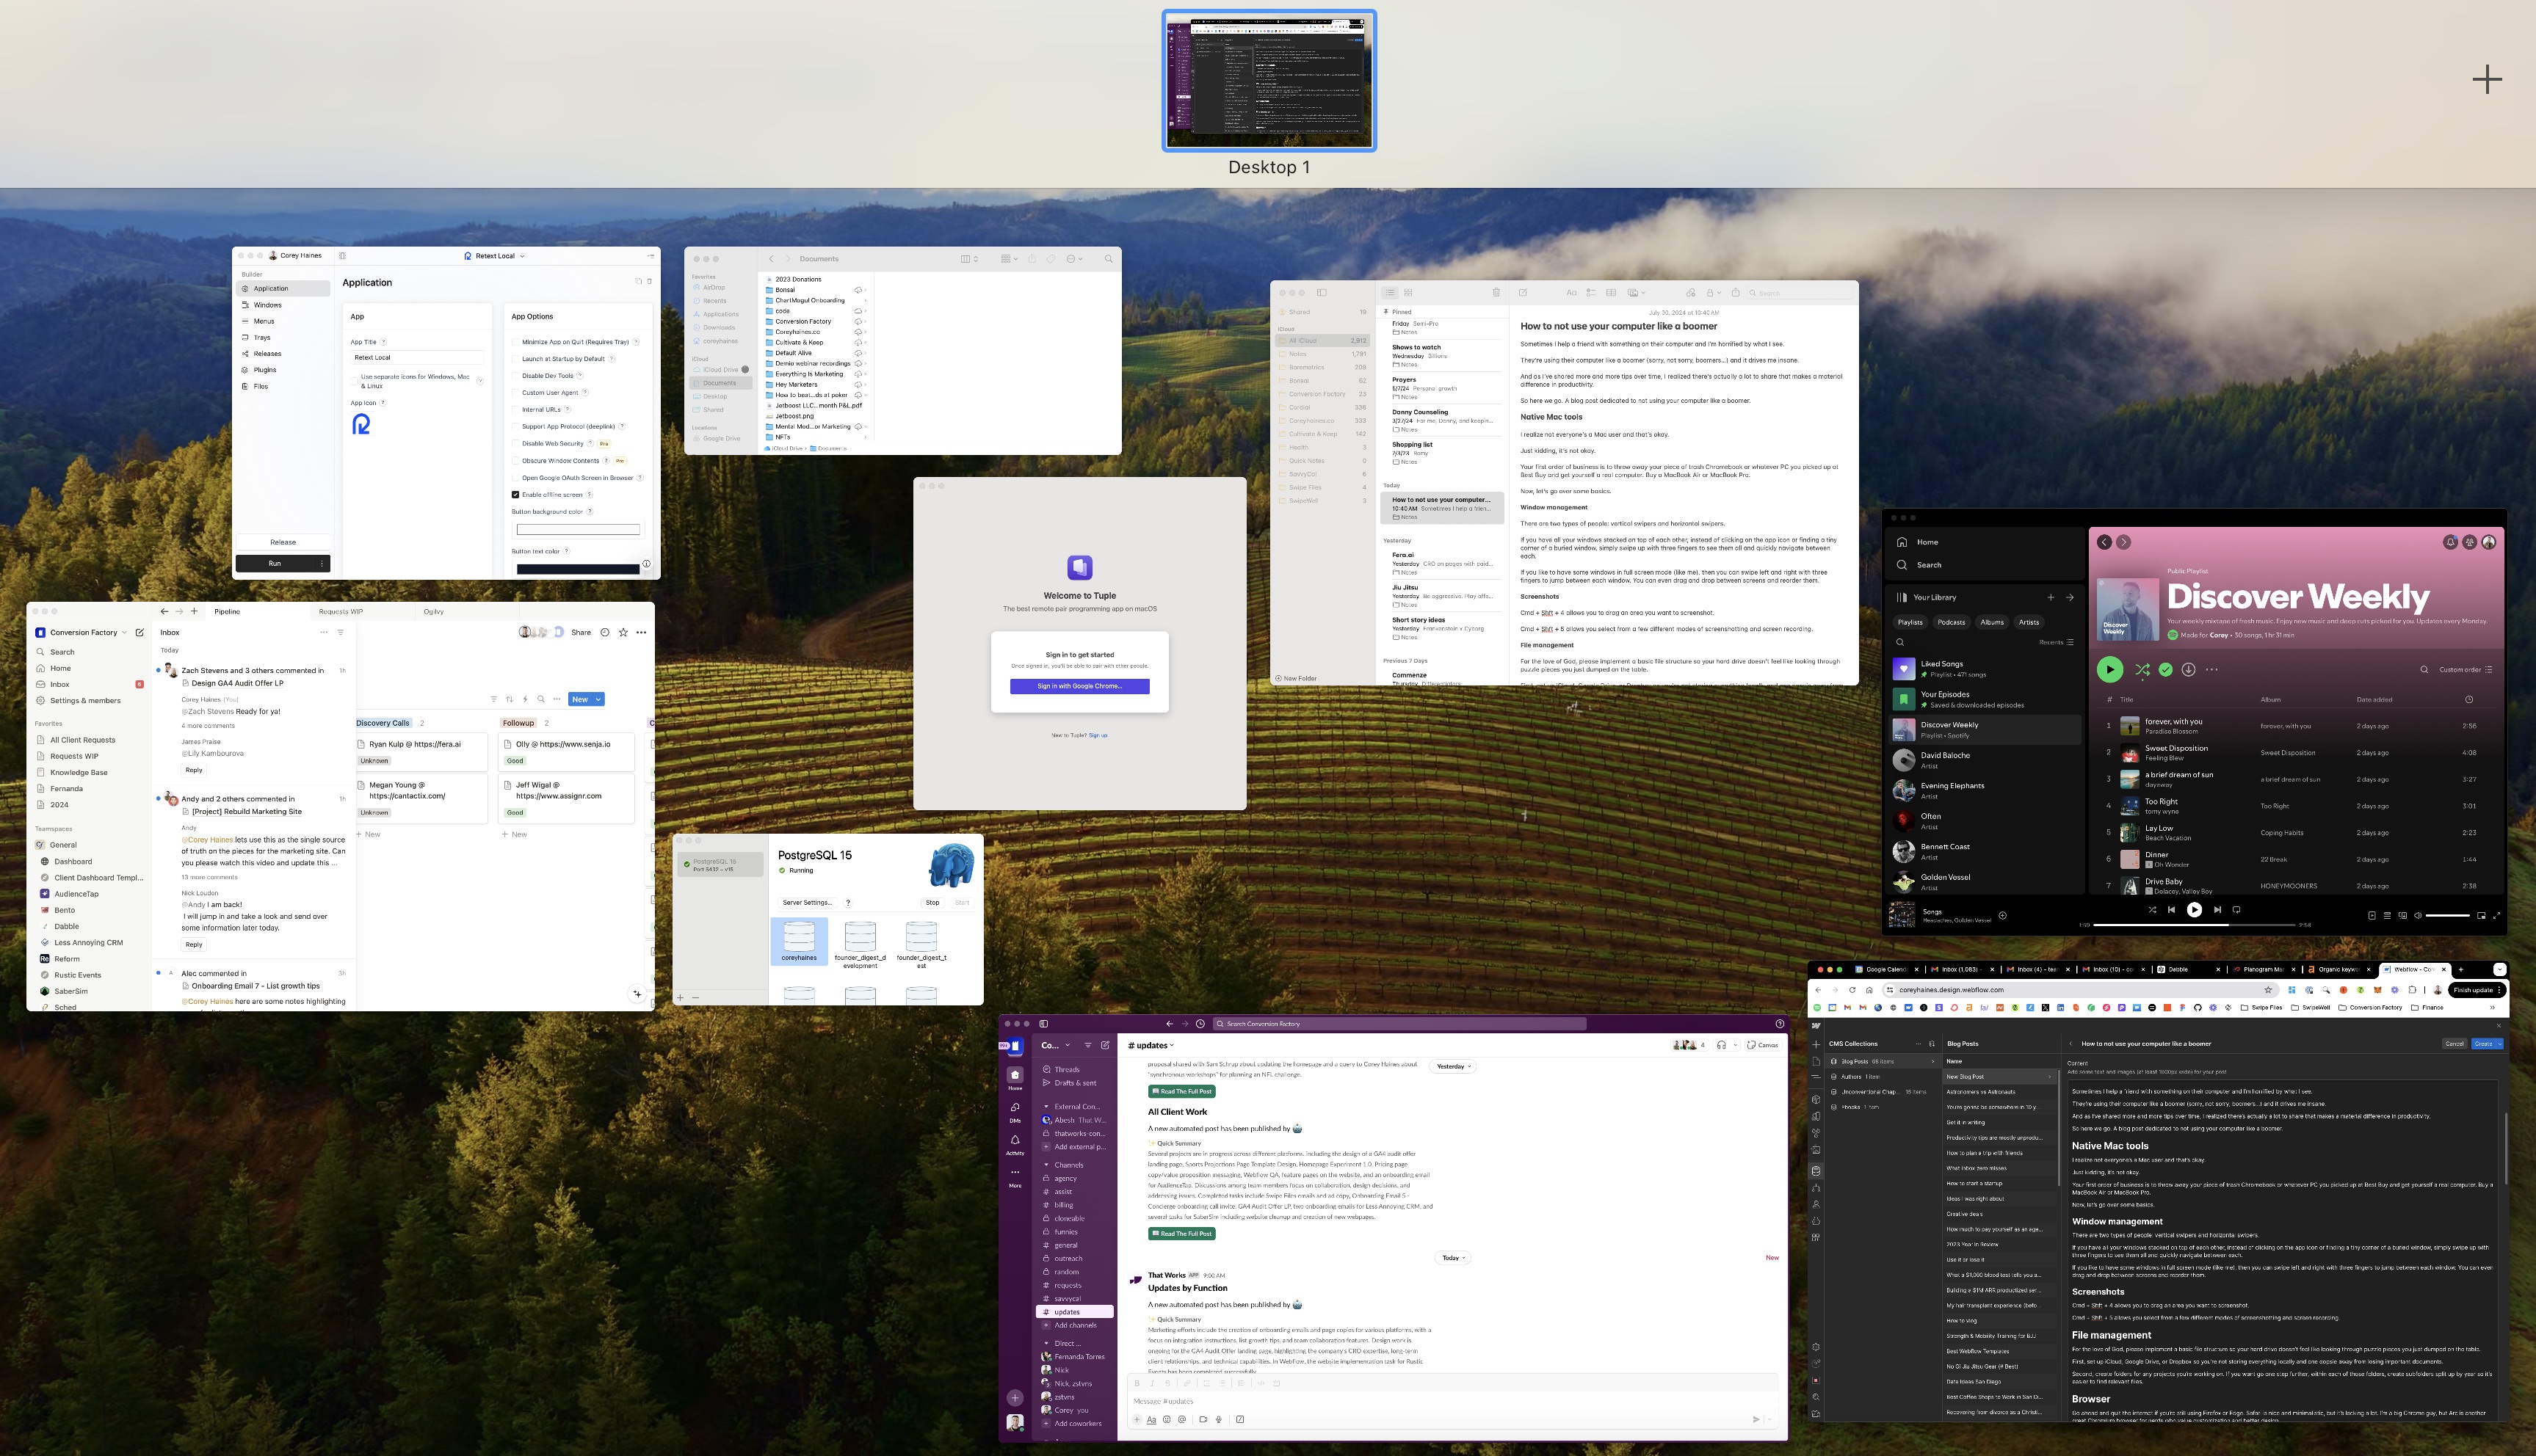2536x1456 pixels.
Task: Check Disable Dev Tools option
Action: (x=516, y=376)
